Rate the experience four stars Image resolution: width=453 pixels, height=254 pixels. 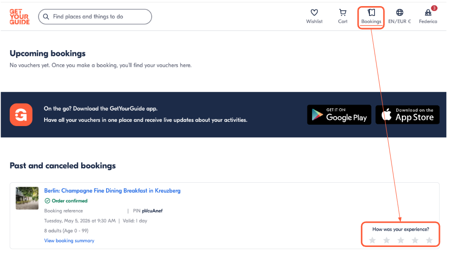coord(415,240)
